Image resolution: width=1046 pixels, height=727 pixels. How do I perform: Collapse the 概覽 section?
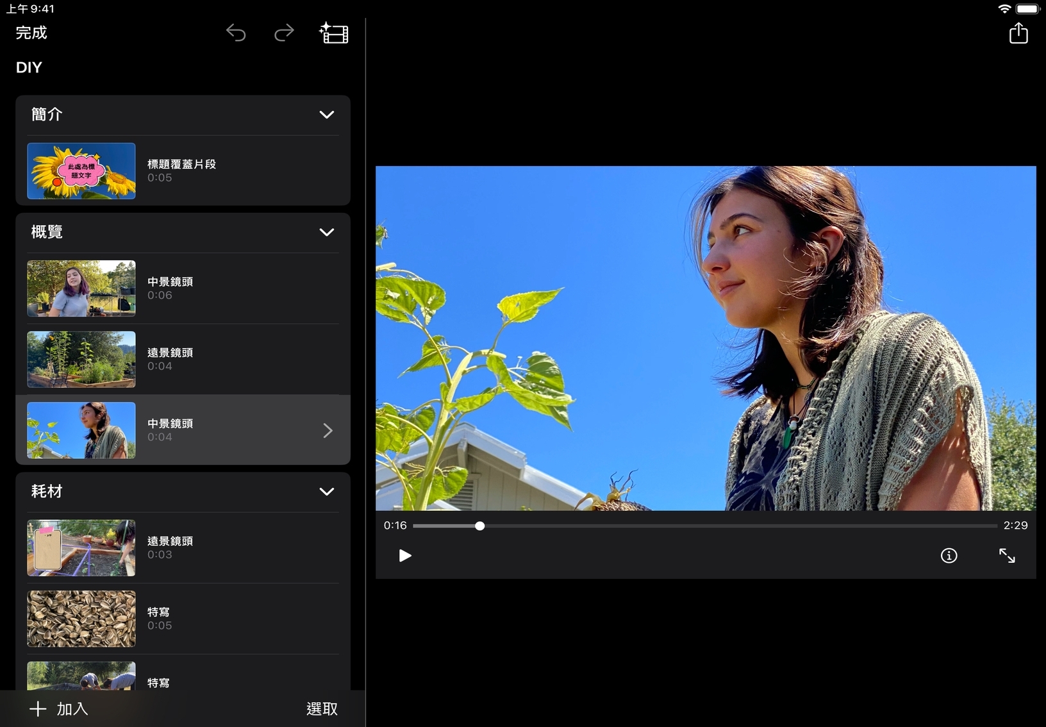point(326,232)
